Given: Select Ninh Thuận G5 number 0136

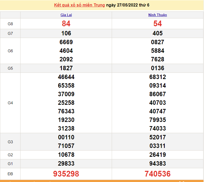Looking at the screenshot, I should point(157,68).
